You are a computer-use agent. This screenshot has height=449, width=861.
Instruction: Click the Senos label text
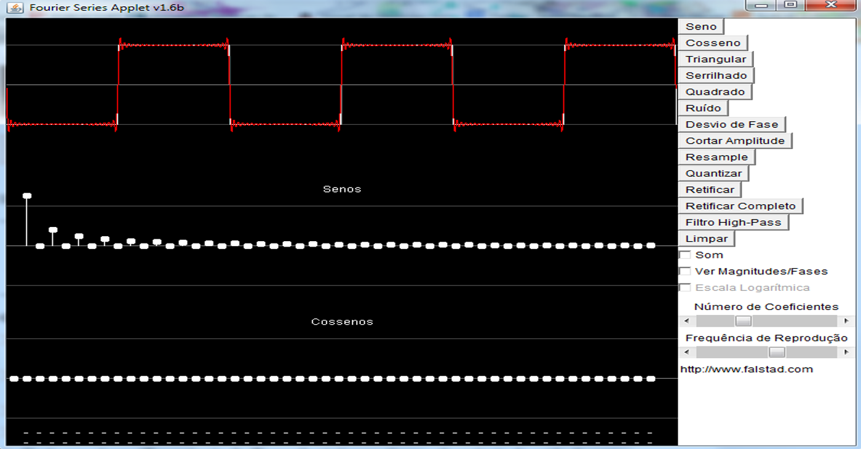[x=342, y=189]
